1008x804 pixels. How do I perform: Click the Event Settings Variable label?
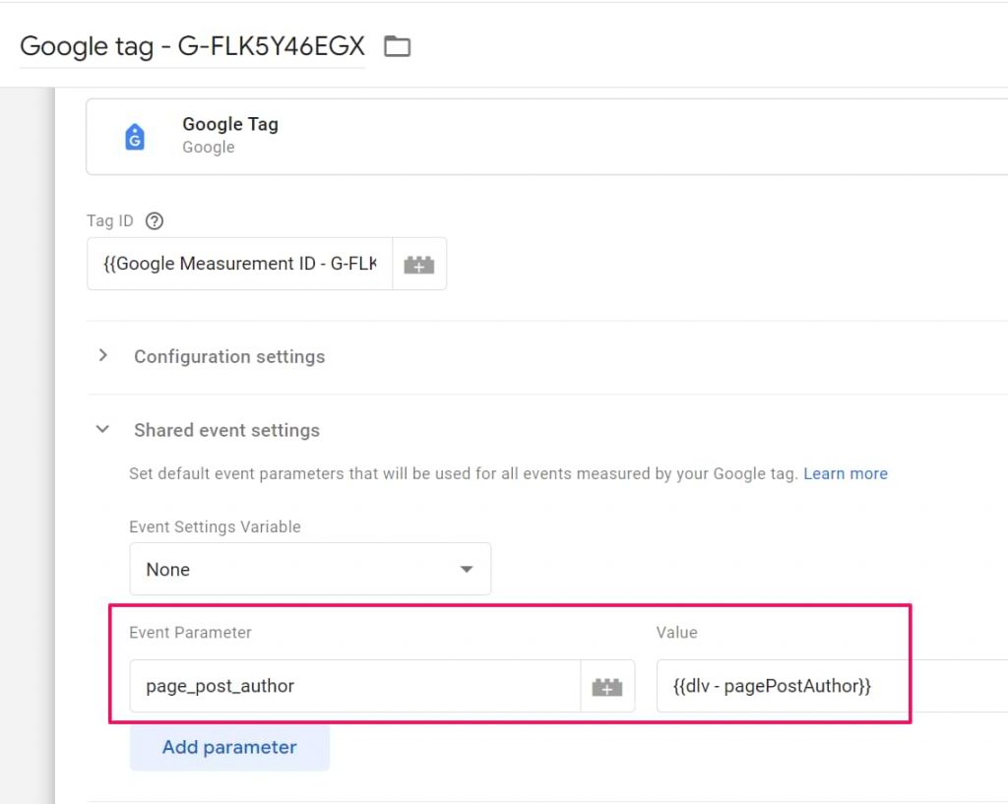click(x=215, y=527)
